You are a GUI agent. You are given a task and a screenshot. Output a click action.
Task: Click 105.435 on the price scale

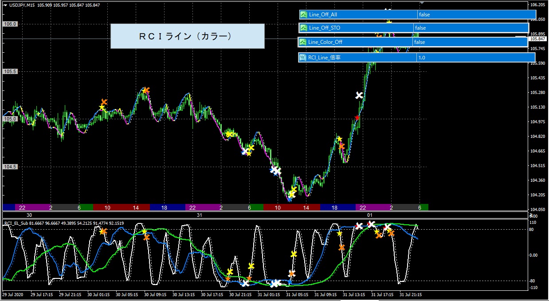click(537, 78)
